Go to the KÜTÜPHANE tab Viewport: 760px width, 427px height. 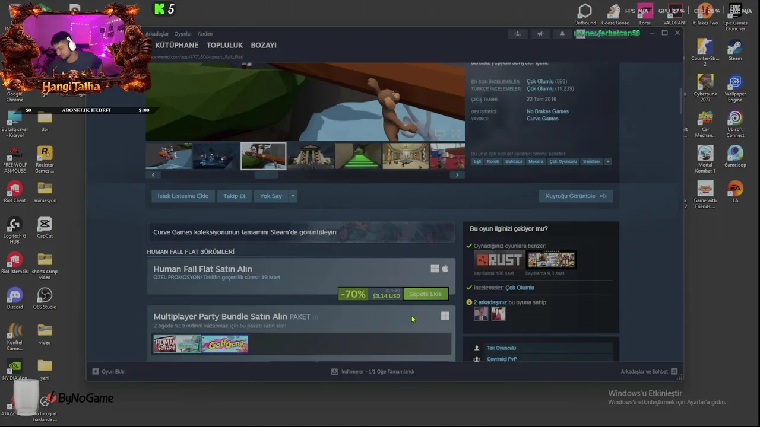(x=176, y=45)
